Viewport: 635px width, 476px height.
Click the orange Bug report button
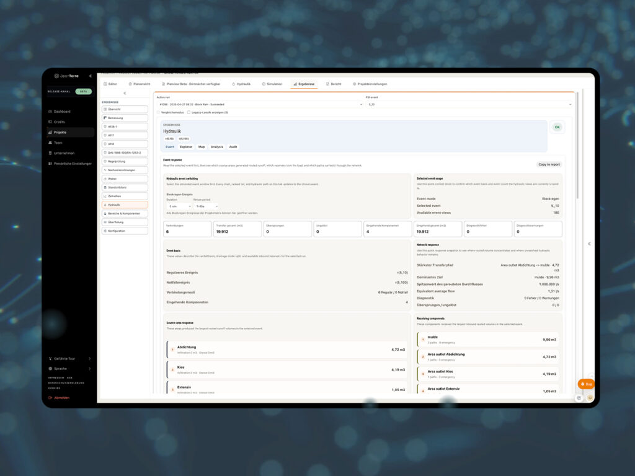(586, 384)
